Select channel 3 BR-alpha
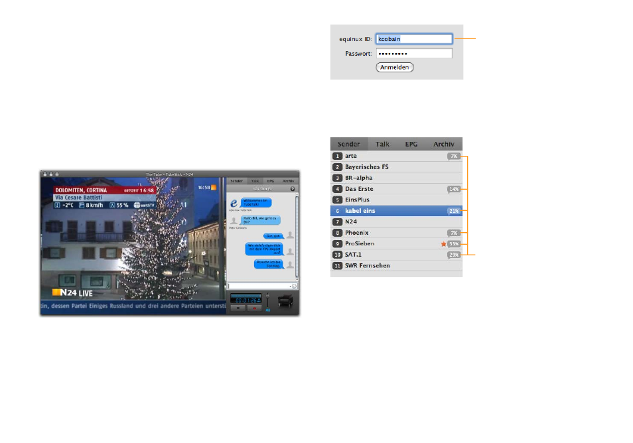This screenshot has height=443, width=633. click(x=396, y=178)
